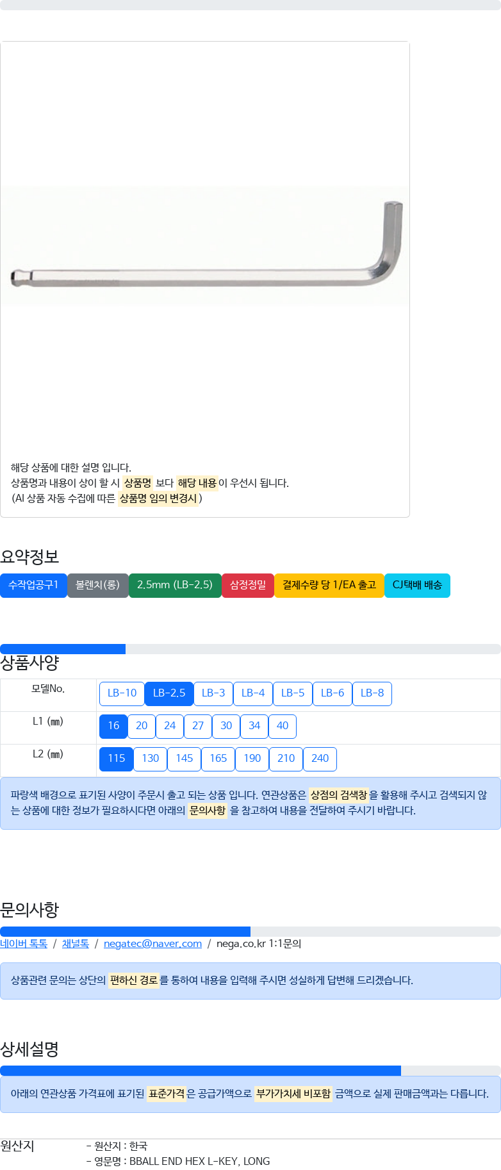Open the 채널톡 inquiry link
This screenshot has width=501, height=1170.
(x=76, y=943)
